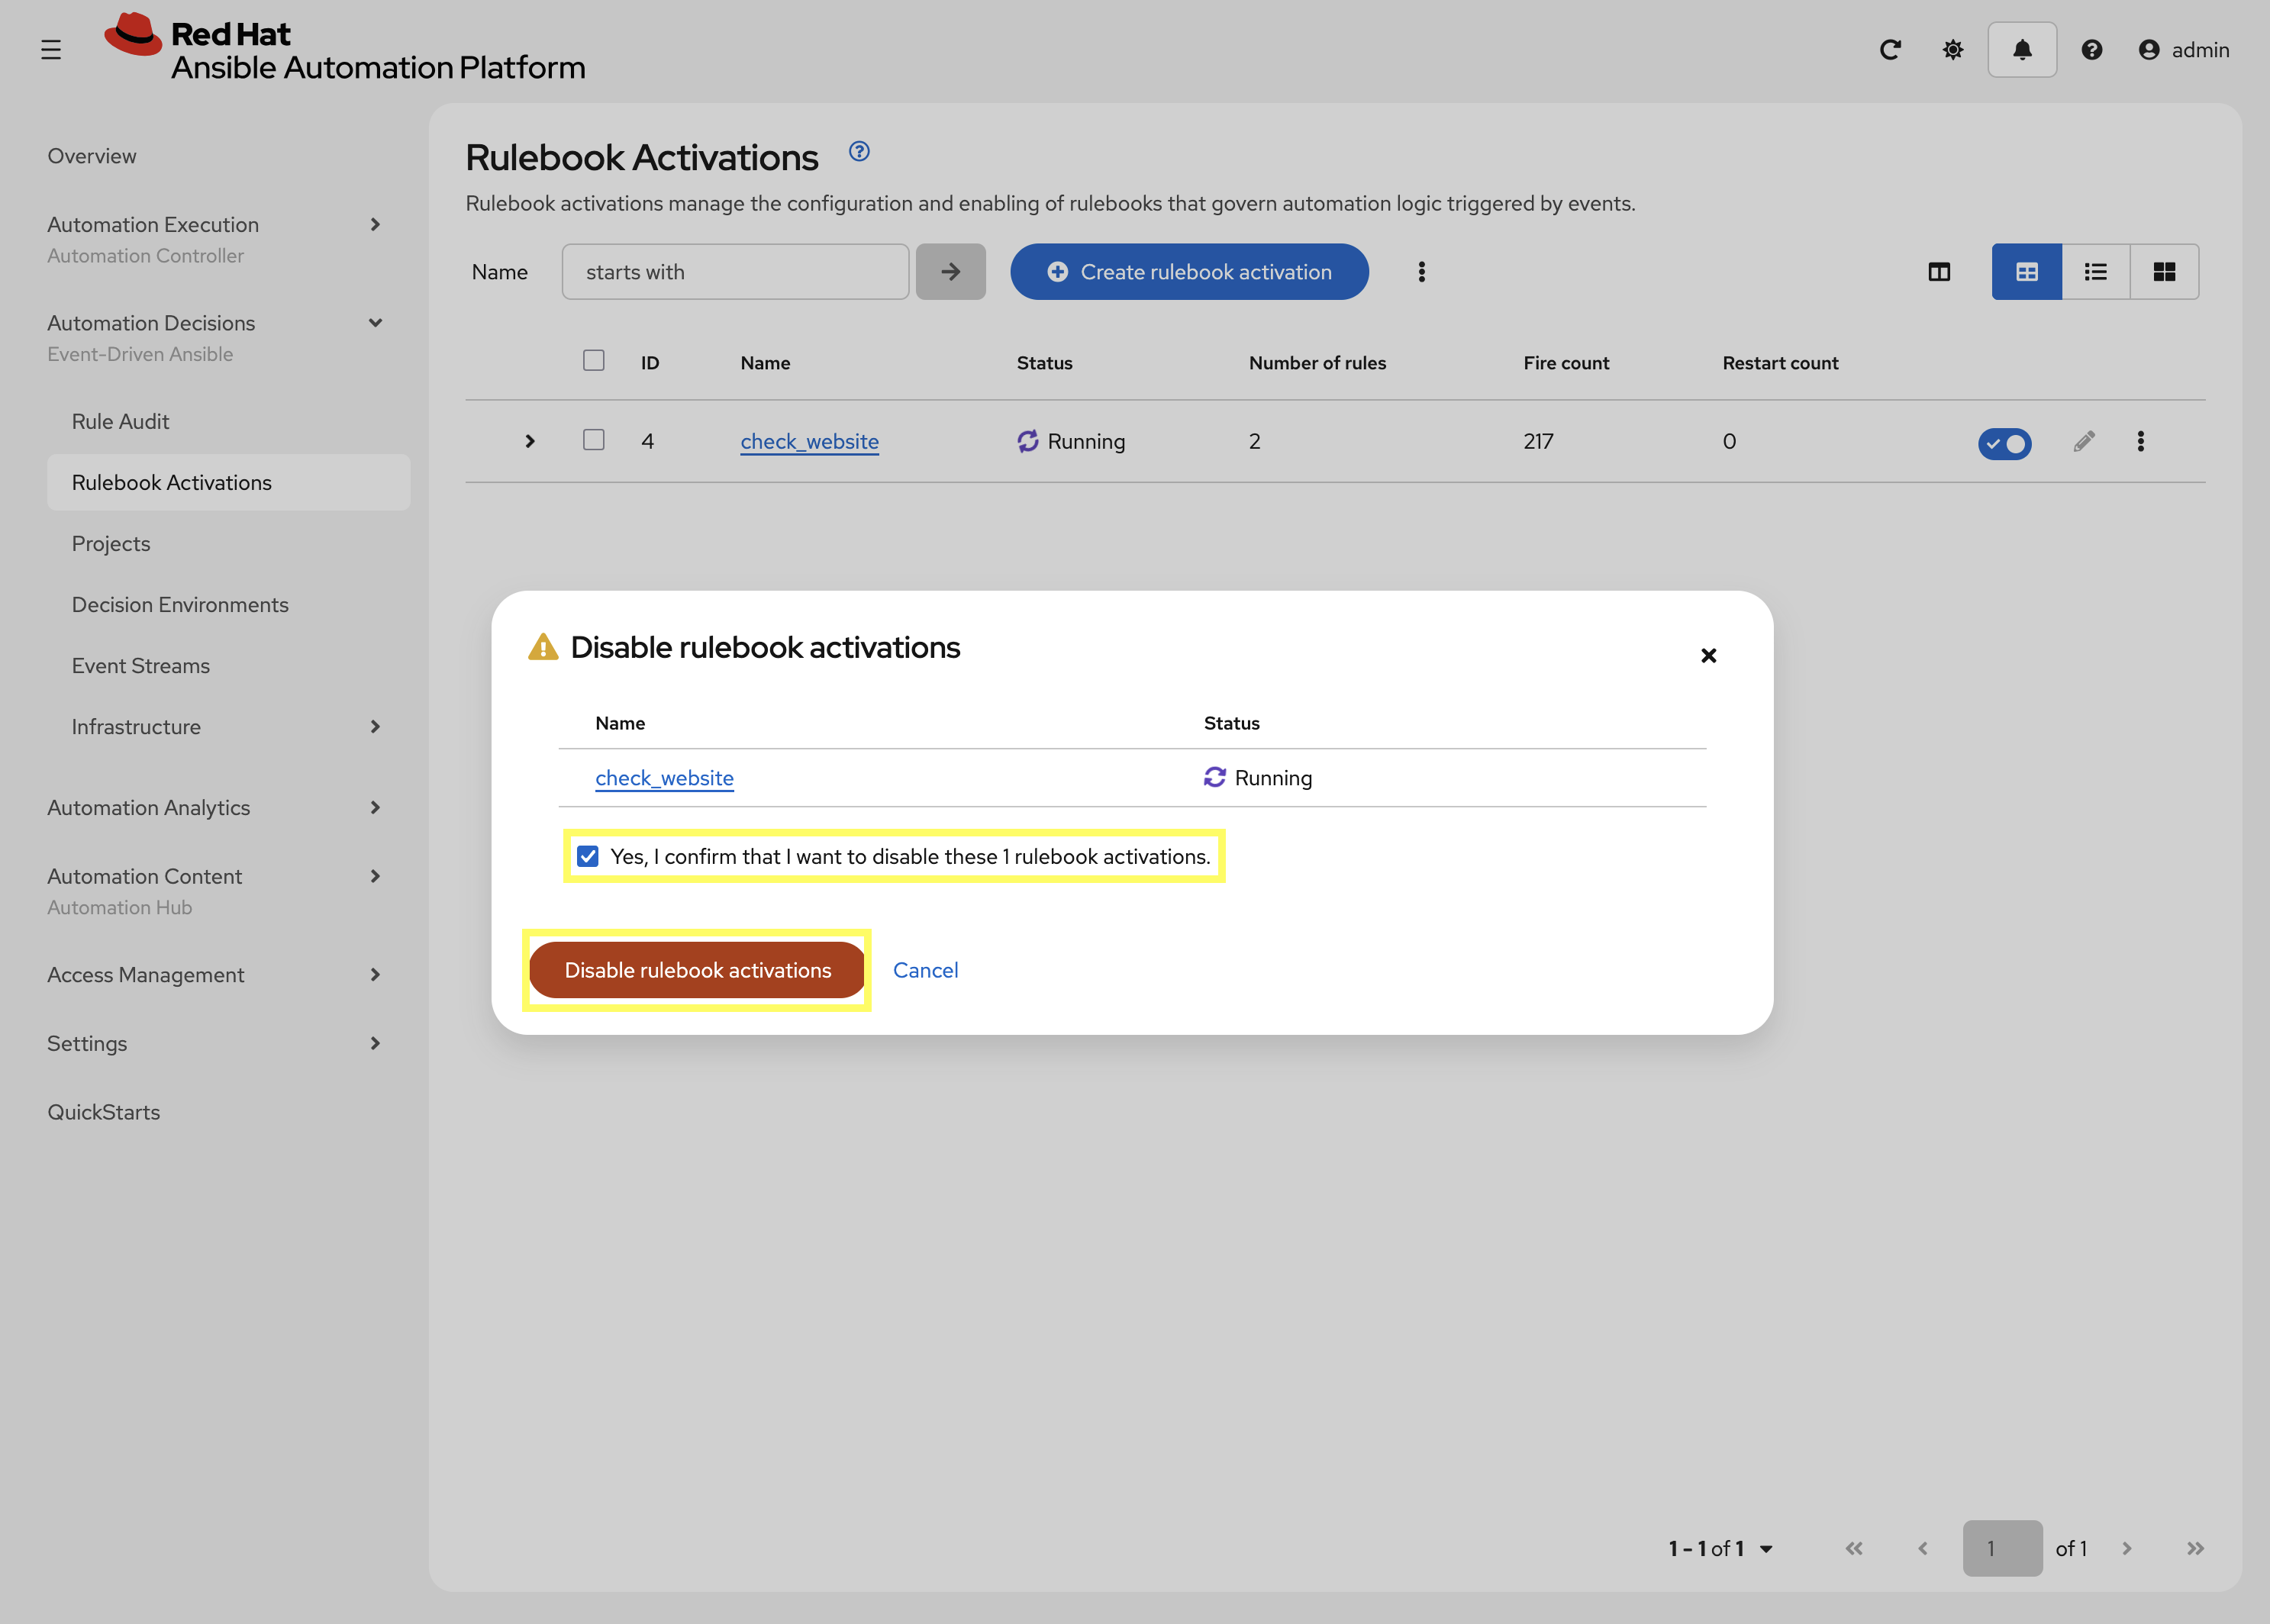
Task: Refresh the page using the refresh icon
Action: [x=1891, y=49]
